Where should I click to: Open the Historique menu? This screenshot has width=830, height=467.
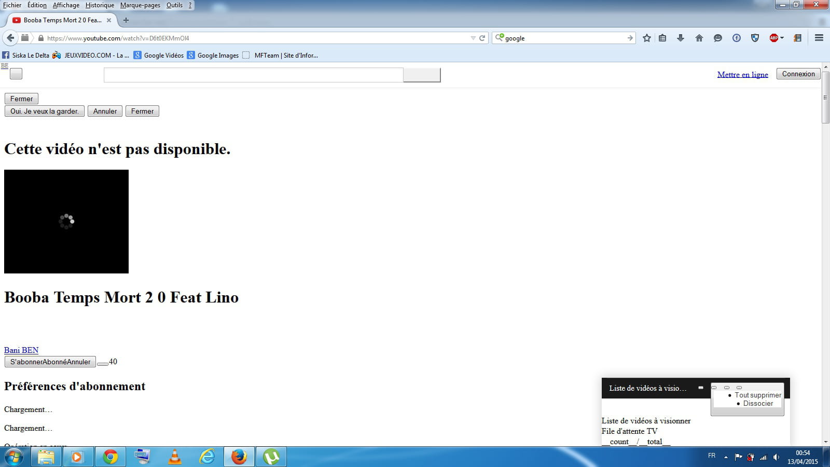point(100,5)
